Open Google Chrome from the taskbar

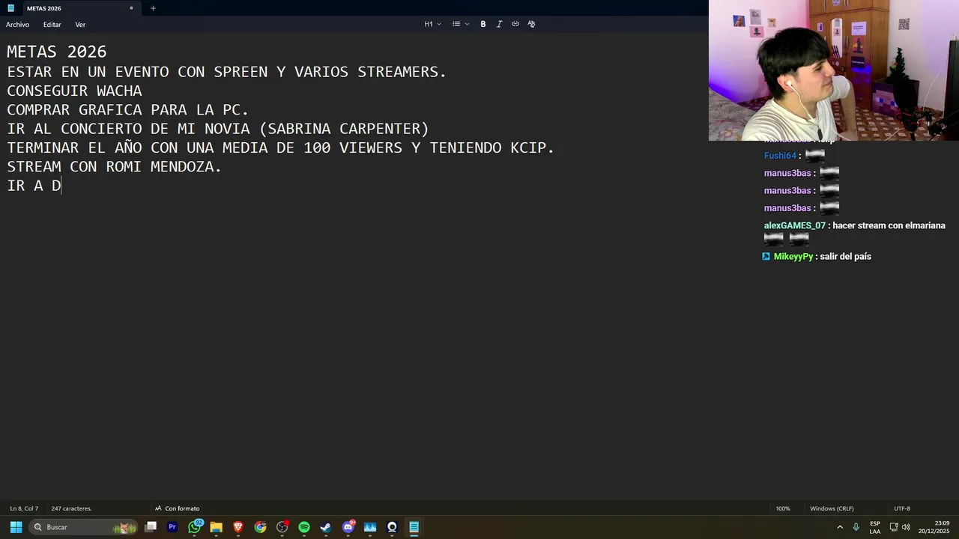(260, 527)
